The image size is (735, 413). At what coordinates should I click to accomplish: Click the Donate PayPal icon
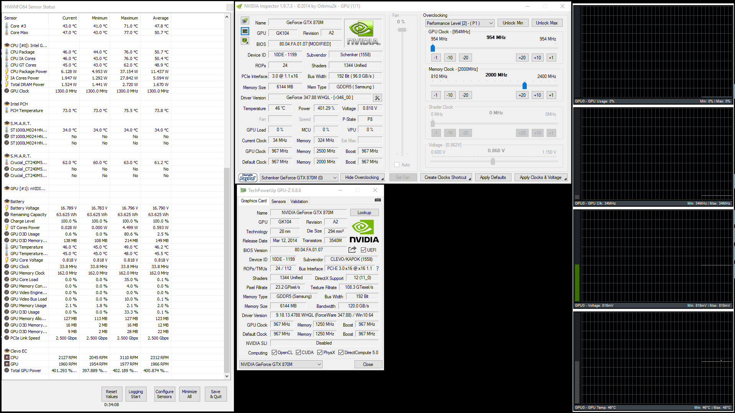tap(248, 177)
